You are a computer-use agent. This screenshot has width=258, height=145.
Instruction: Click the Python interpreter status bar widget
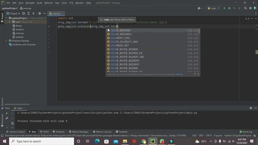238,135
